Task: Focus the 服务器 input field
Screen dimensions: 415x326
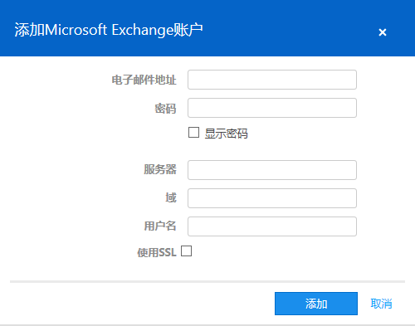Action: pos(272,170)
